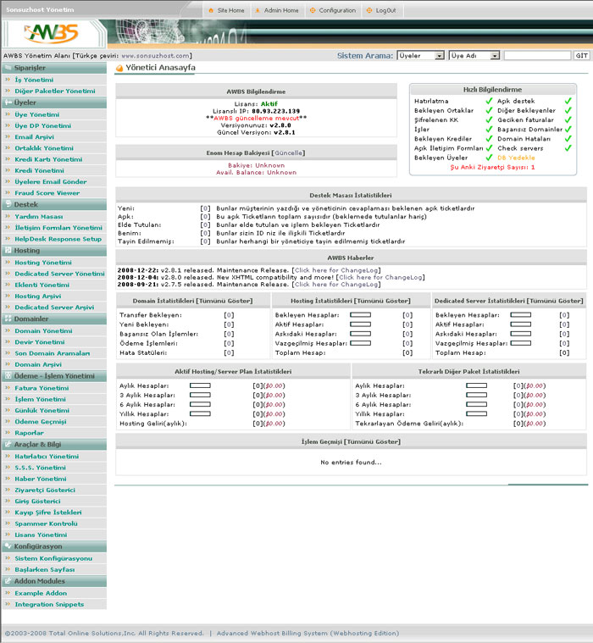593x643 pixels.
Task: Click Bekleyen Hesaplar bar in Hosting İstatistikleri
Action: pyautogui.click(x=361, y=315)
